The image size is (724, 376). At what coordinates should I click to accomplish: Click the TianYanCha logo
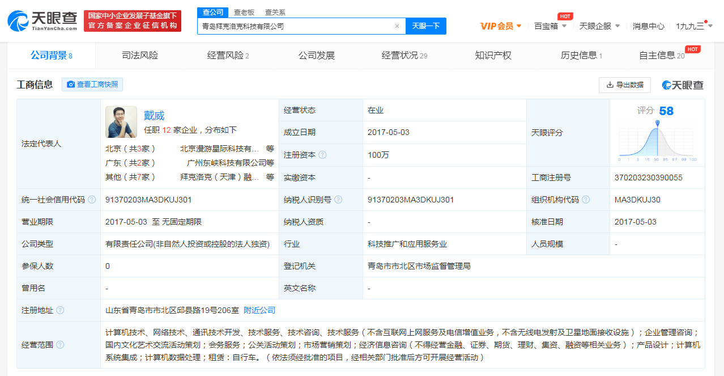click(42, 20)
